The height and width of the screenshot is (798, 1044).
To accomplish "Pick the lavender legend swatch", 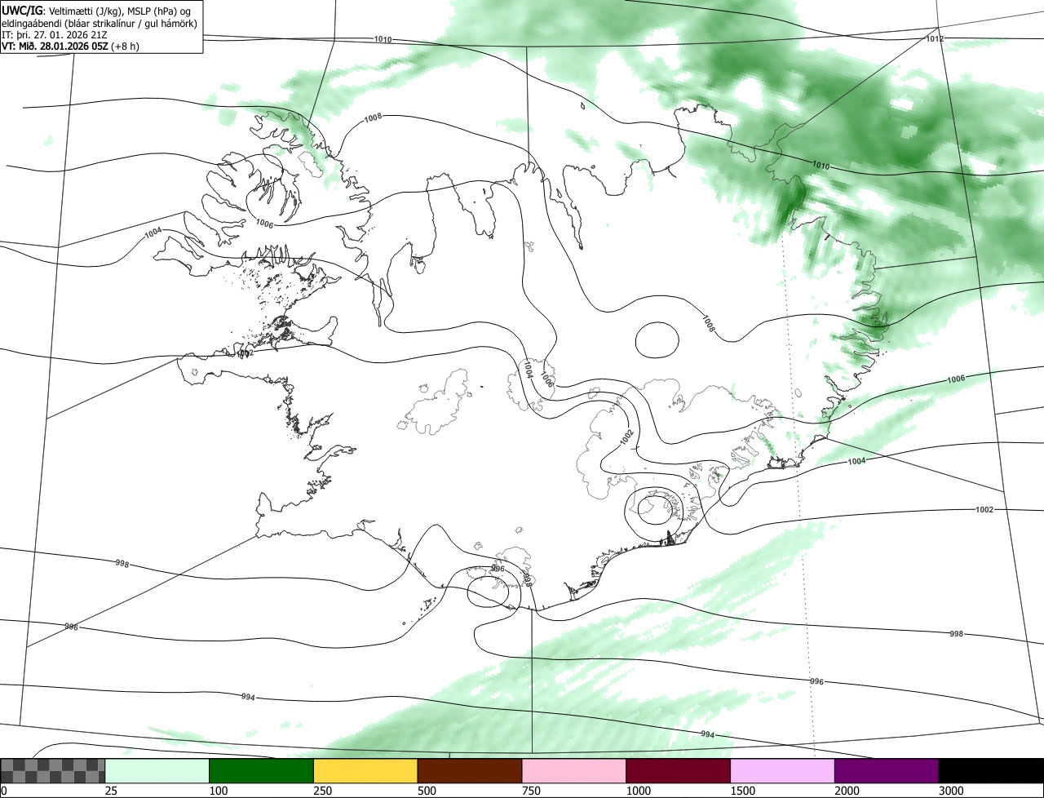I will coord(782,770).
